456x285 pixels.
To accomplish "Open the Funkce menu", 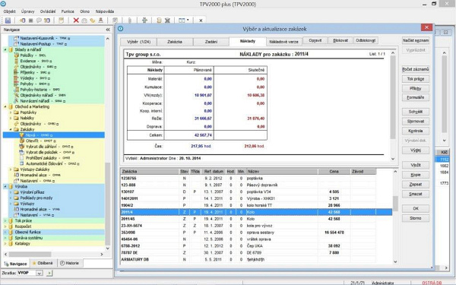I will (68, 11).
